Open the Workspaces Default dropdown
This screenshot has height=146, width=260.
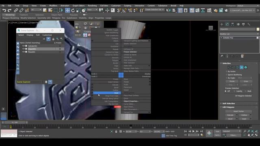tap(248, 6)
